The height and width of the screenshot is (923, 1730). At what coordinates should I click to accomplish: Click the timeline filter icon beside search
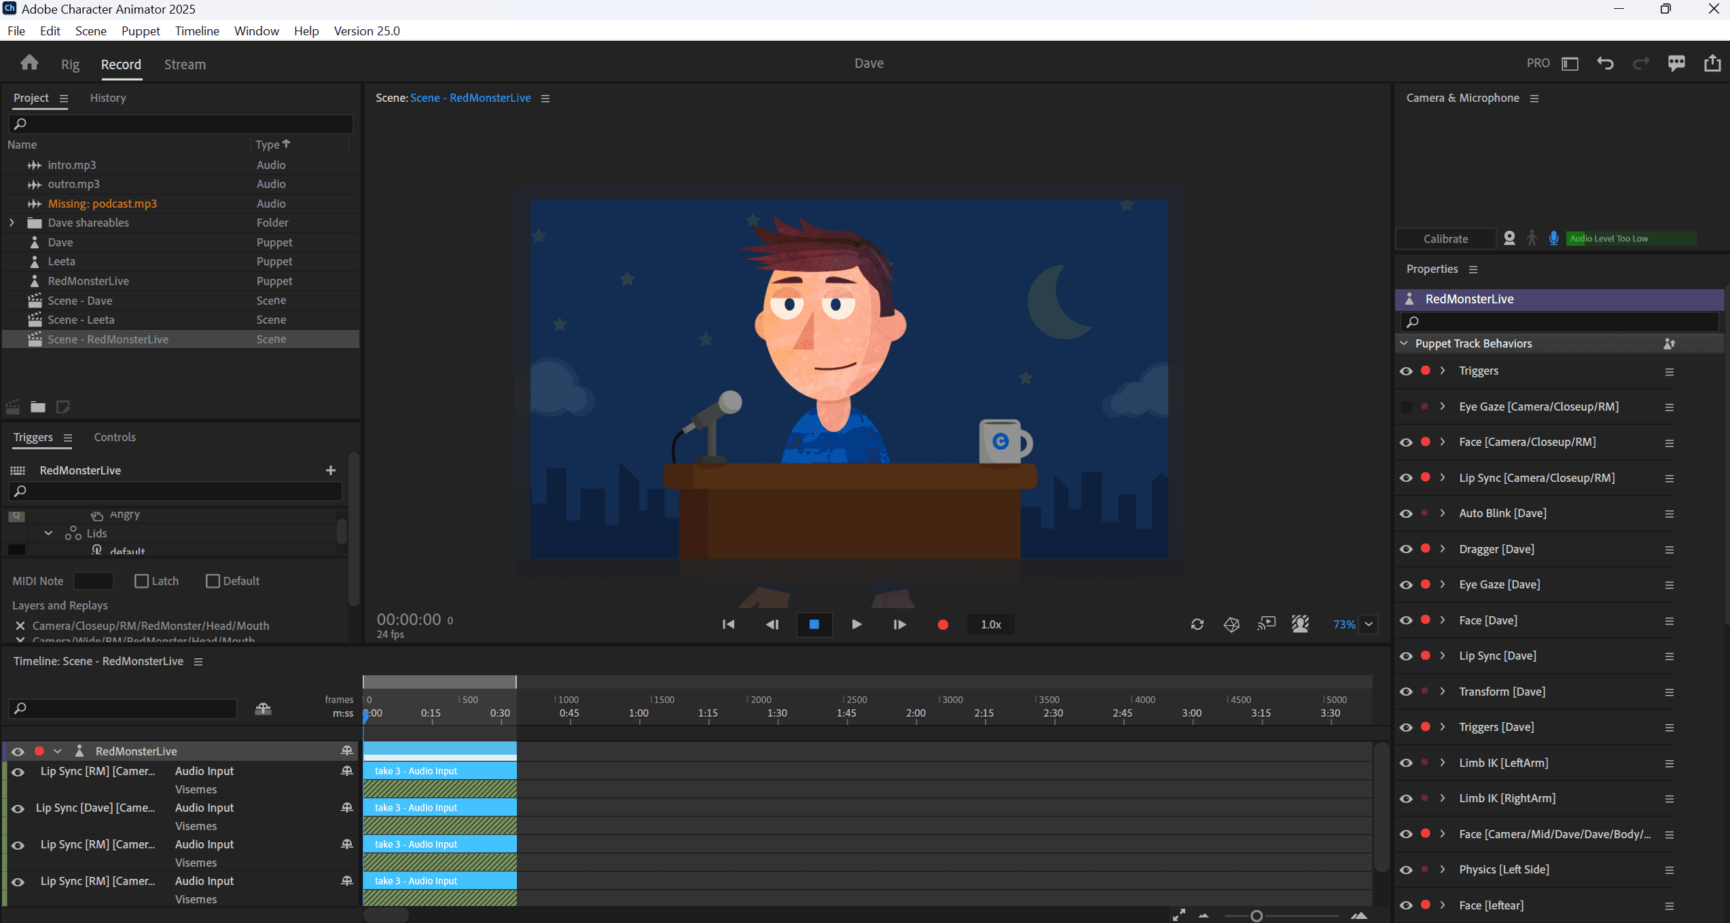[263, 709]
